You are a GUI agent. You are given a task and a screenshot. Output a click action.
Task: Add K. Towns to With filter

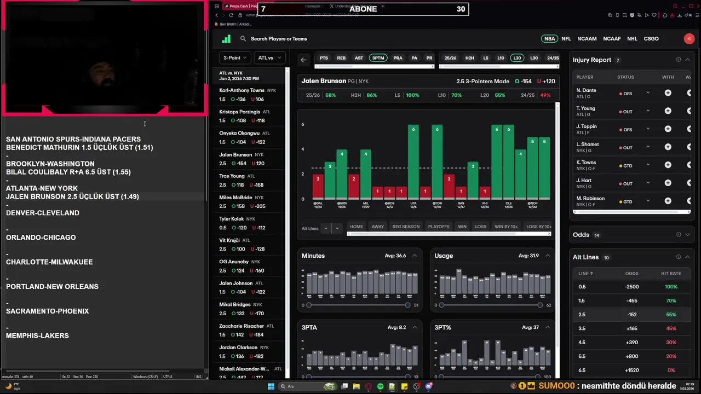tap(668, 165)
